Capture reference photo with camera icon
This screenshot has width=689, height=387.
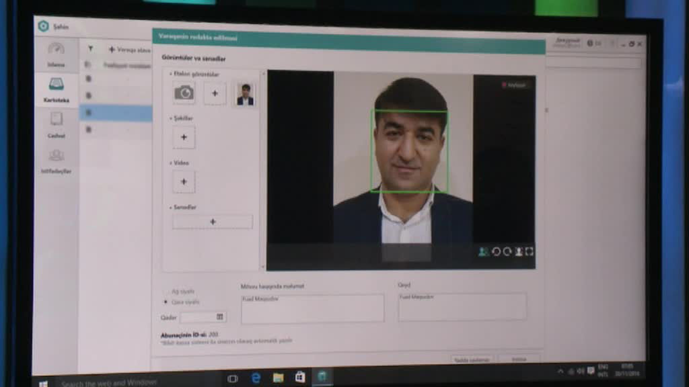click(184, 93)
